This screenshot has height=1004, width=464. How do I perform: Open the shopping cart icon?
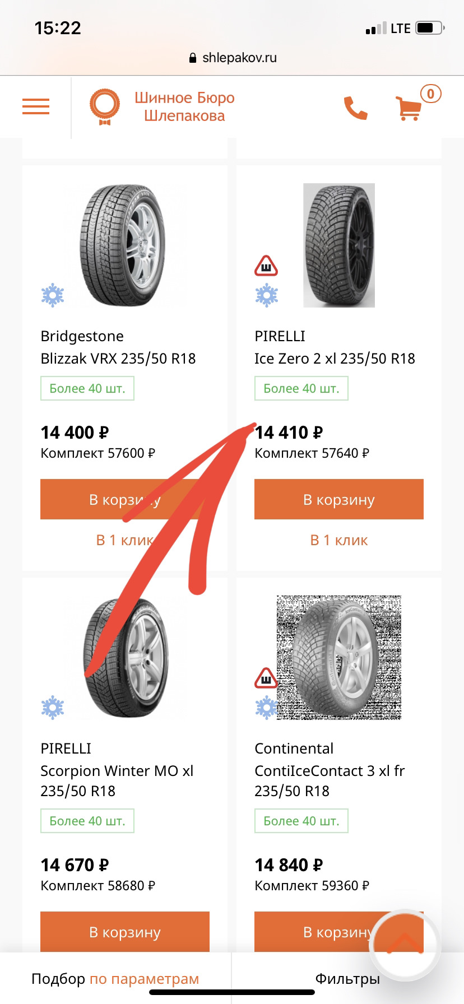point(410,108)
